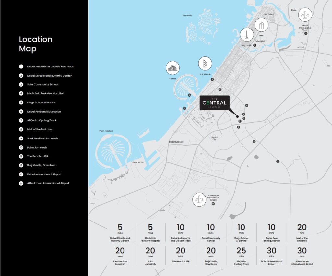Click 'Palm Jumeirah' legend entry
Image resolution: width=332 pixels, height=276 pixels.
point(37,148)
